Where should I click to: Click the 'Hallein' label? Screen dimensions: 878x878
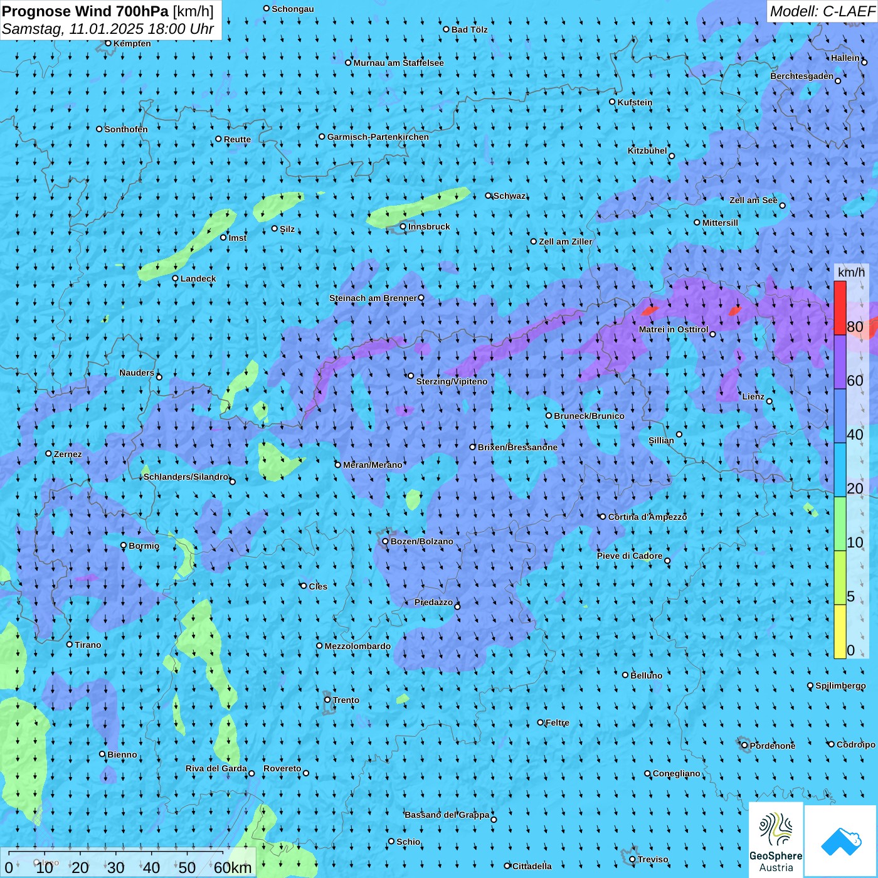(x=845, y=58)
